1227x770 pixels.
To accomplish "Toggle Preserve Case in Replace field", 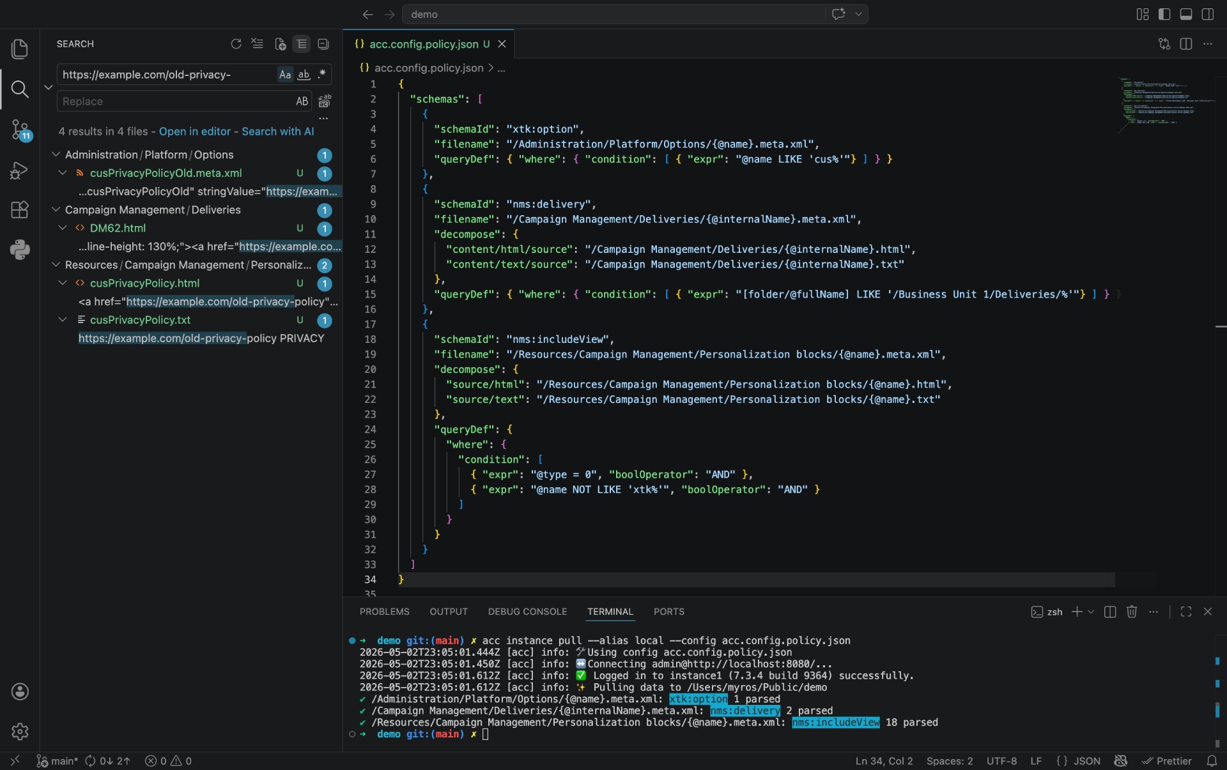I will (x=302, y=101).
